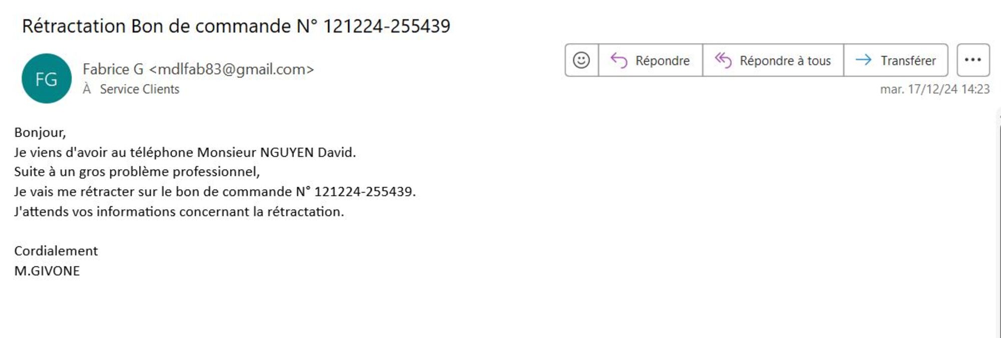The width and height of the screenshot is (1001, 338).
Task: Click the sender name Fabrice G
Action: [113, 69]
